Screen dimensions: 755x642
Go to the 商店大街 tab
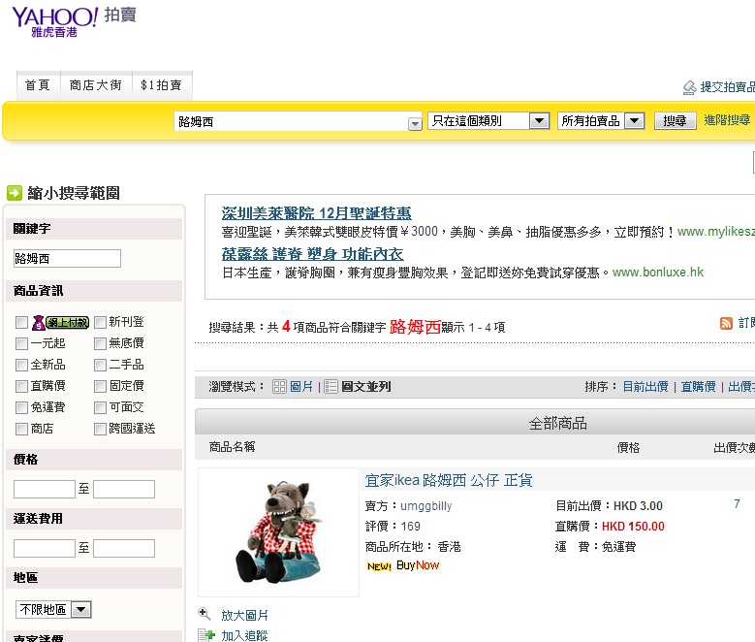(96, 85)
